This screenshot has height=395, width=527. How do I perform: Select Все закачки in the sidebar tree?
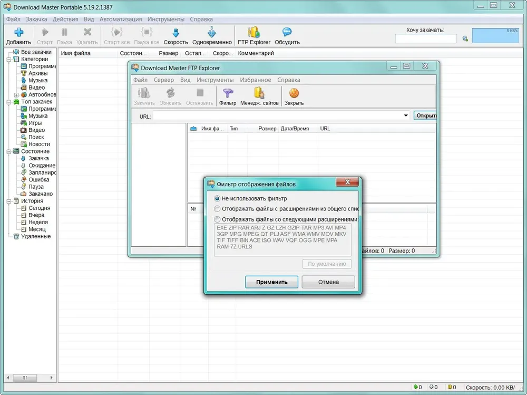pyautogui.click(x=36, y=52)
